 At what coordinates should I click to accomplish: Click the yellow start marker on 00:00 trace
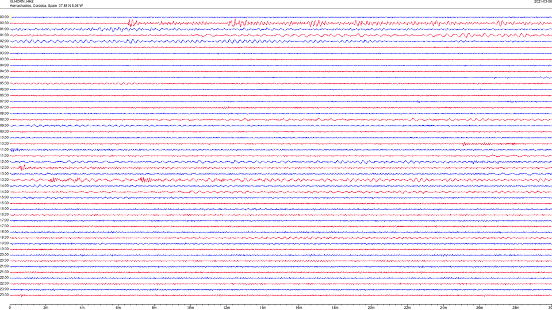[11, 17]
